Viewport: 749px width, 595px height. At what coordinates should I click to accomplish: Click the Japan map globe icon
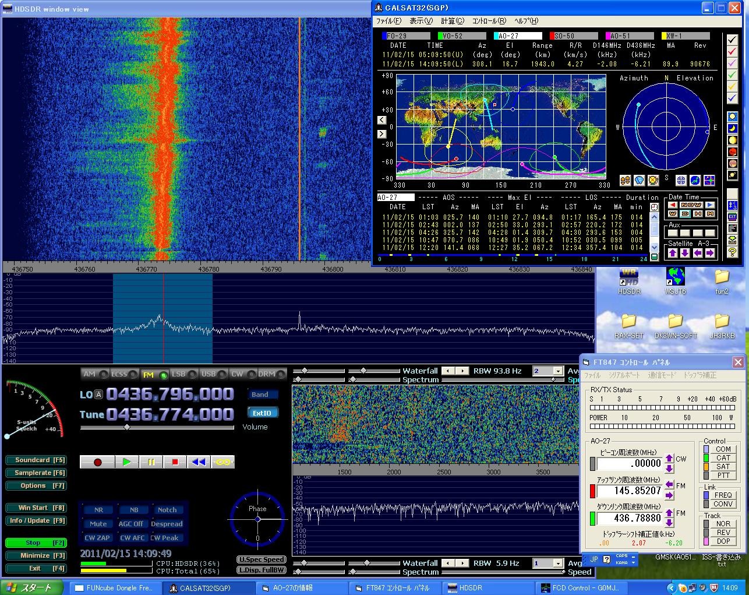coord(695,181)
